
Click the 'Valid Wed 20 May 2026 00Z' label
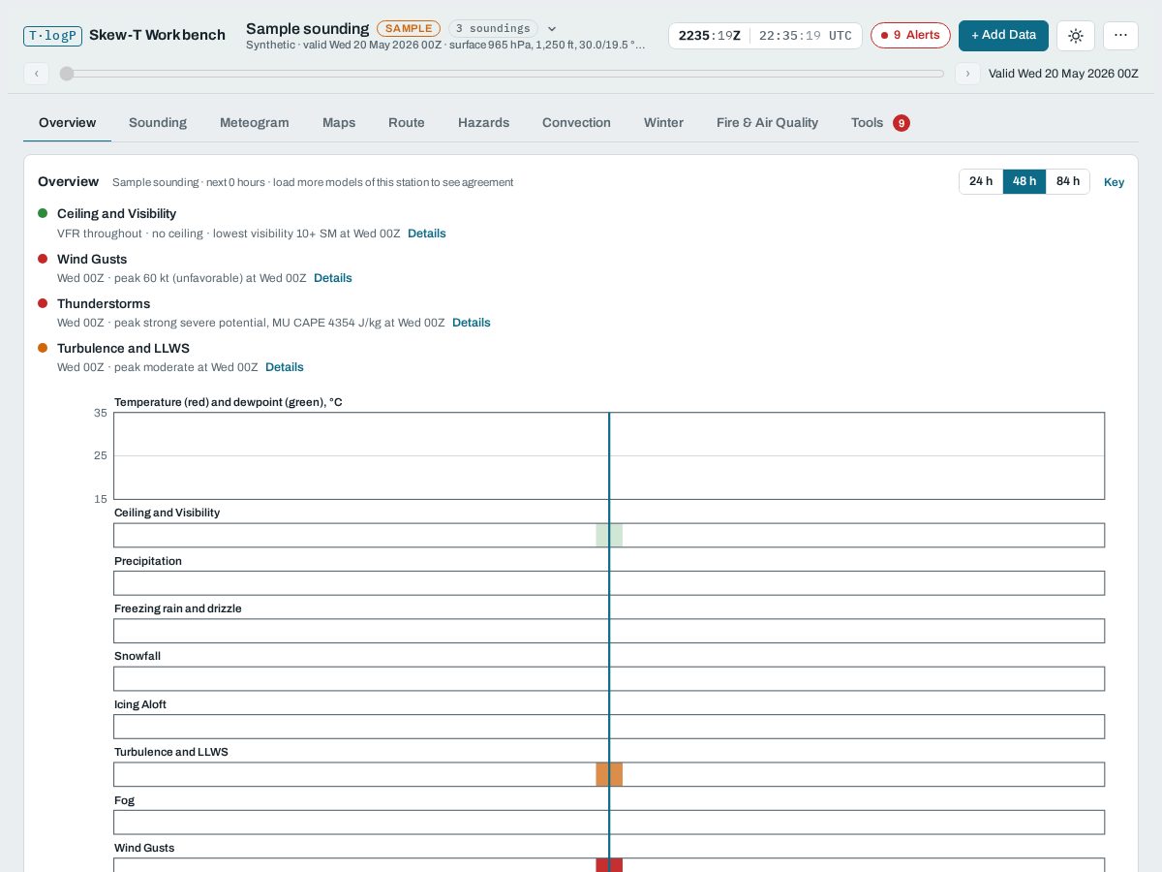click(1063, 74)
